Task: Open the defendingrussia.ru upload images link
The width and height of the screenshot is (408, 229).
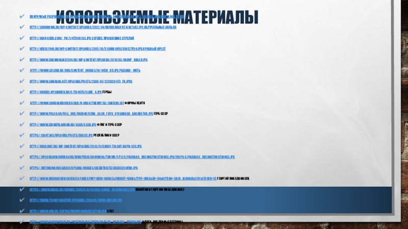Action: [x=84, y=168]
